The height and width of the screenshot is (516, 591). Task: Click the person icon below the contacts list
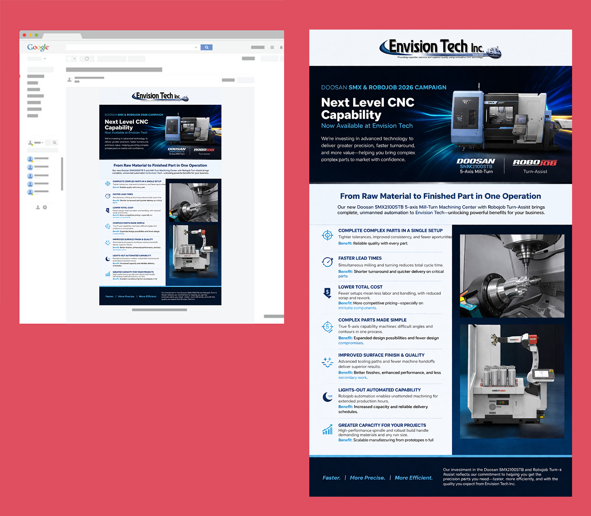38,207
